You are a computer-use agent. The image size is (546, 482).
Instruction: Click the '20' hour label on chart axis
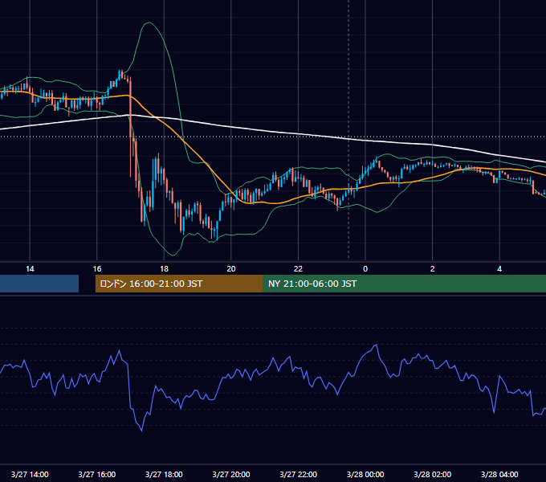point(231,269)
